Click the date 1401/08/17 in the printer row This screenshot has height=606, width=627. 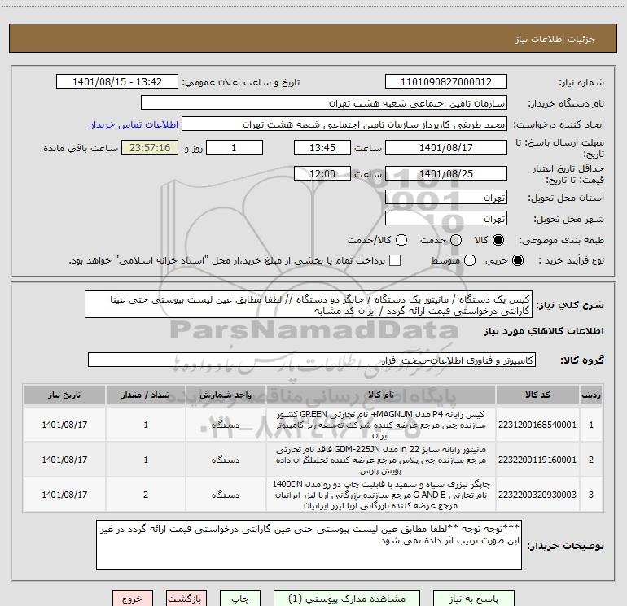[x=64, y=495]
